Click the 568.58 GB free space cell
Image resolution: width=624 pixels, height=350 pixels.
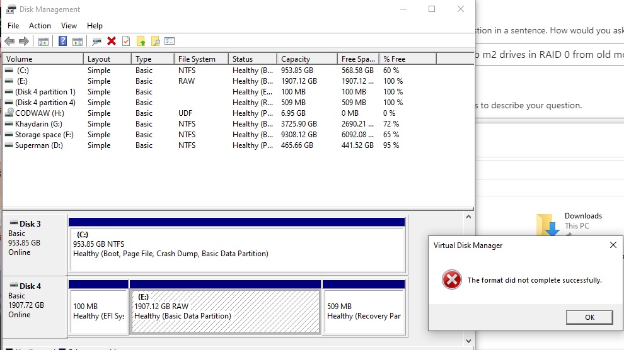pos(357,71)
